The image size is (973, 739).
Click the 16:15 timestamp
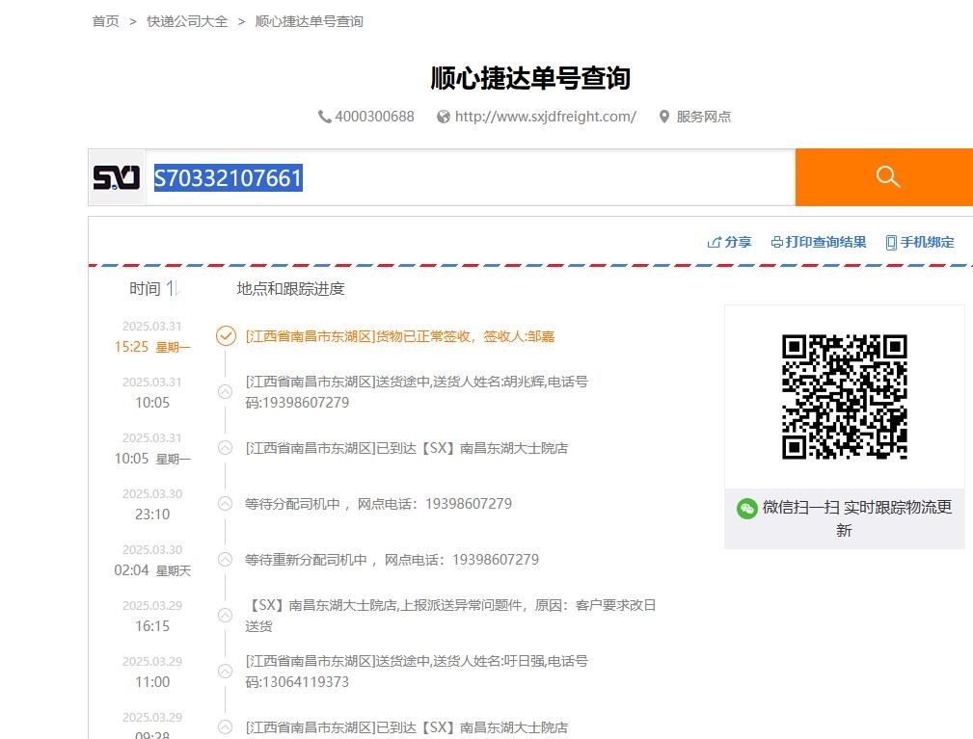[152, 625]
